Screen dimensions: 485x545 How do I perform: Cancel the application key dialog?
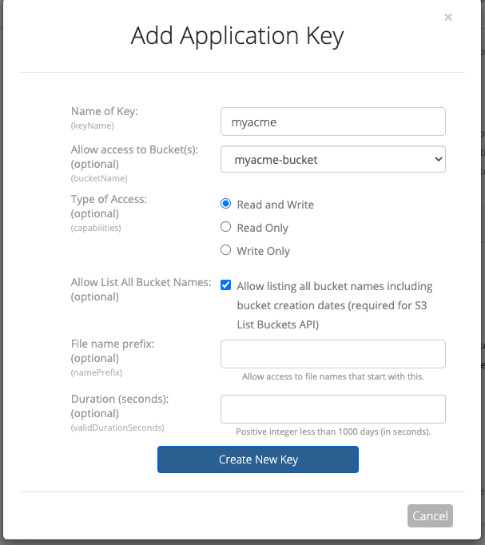(x=430, y=515)
